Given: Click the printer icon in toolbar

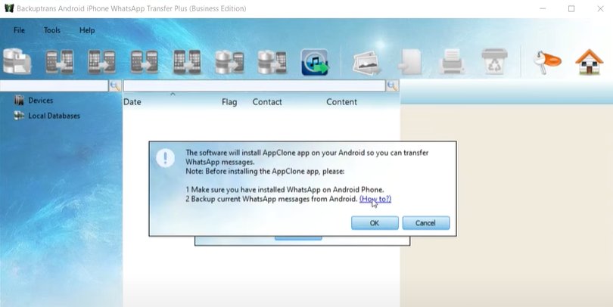Looking at the screenshot, I should tap(453, 61).
